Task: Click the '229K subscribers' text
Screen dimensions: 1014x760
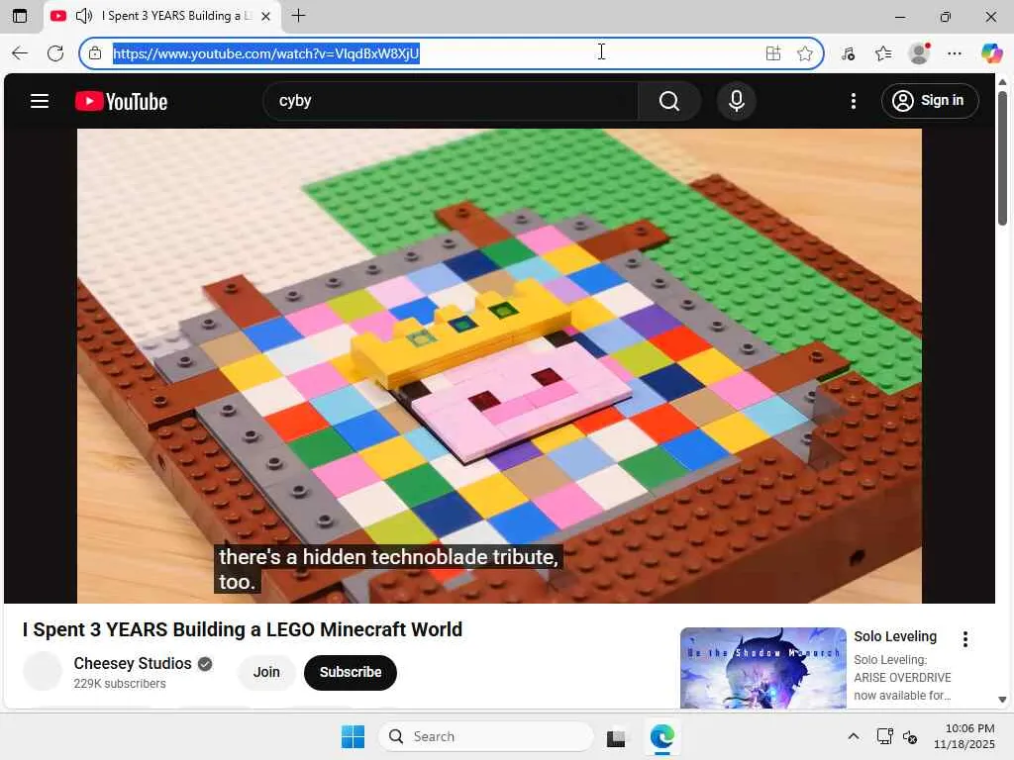Action: coord(120,684)
